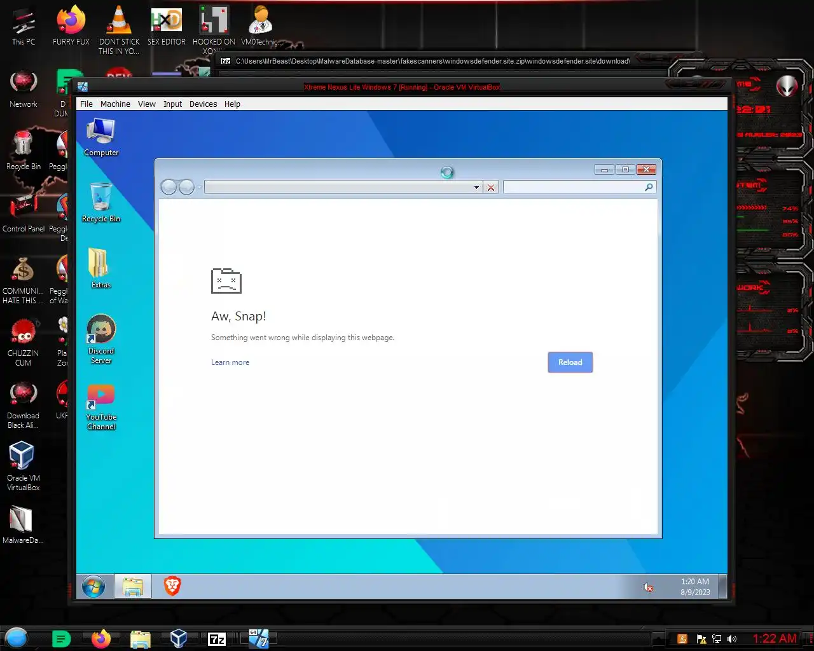Open the Discord Server shortcut in VM
Viewport: 814px width, 651px height.
tap(101, 340)
